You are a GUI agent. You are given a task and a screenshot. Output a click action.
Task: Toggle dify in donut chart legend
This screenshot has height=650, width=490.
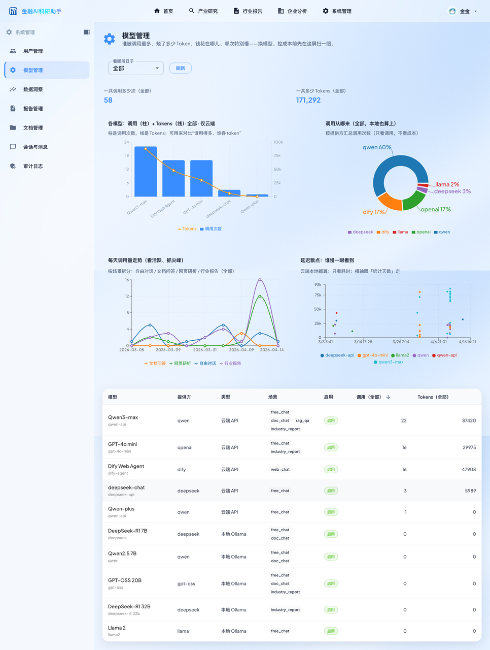tap(383, 232)
